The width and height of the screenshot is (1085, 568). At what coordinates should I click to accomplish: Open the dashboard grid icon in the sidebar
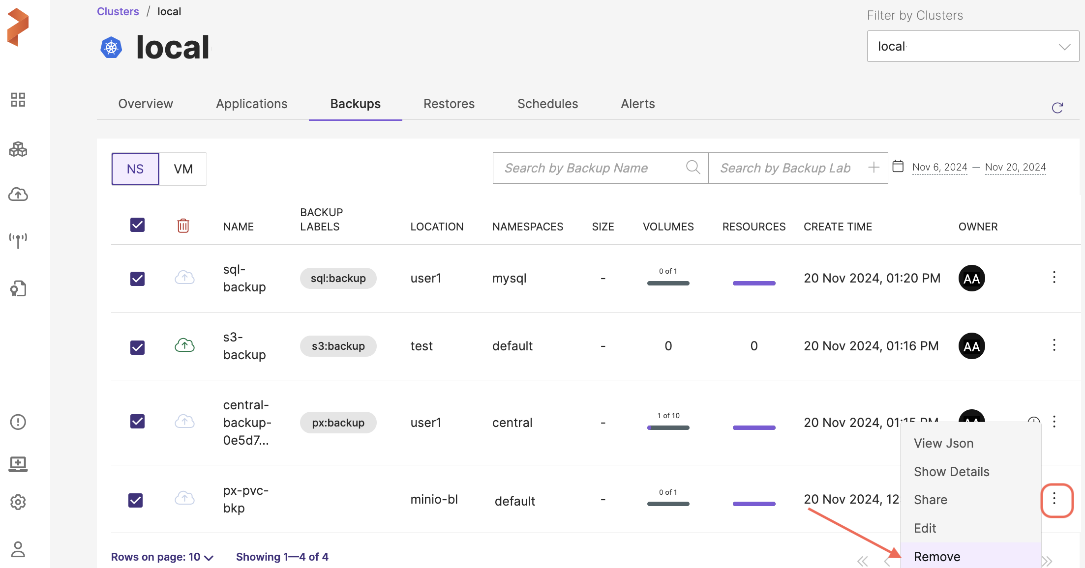pyautogui.click(x=18, y=100)
